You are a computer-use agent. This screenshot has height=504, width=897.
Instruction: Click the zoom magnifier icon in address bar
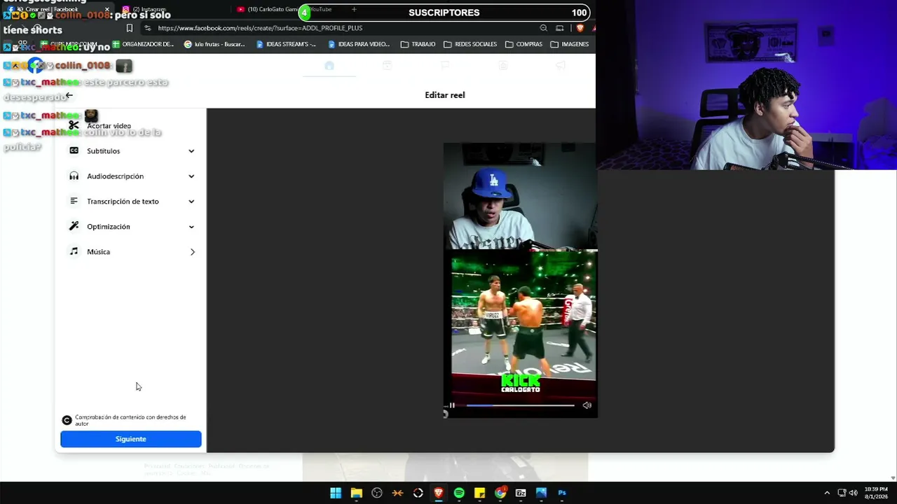pos(544,28)
